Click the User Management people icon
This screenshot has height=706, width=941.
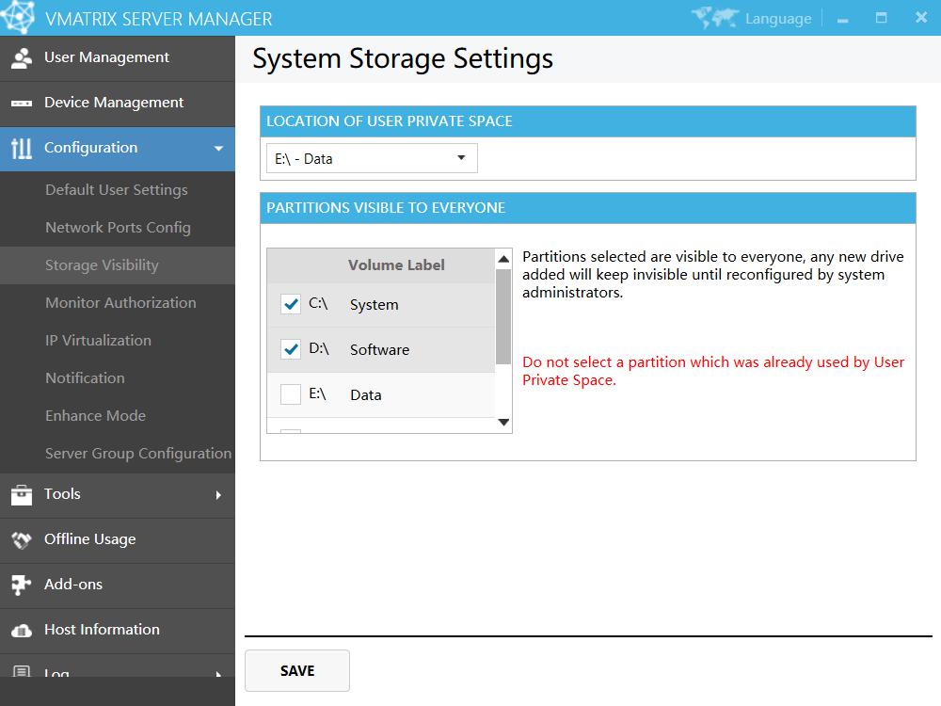pos(22,58)
